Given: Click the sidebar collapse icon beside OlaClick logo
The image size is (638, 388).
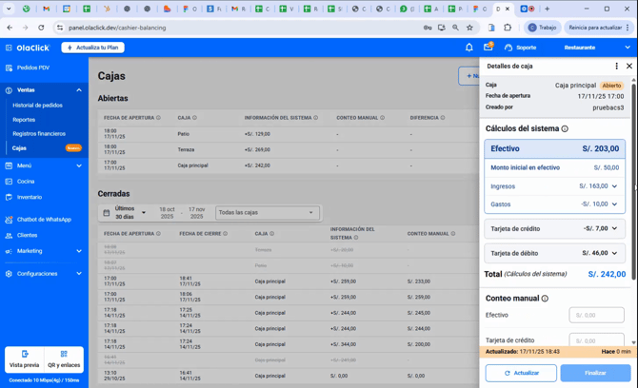Looking at the screenshot, I should coord(9,48).
